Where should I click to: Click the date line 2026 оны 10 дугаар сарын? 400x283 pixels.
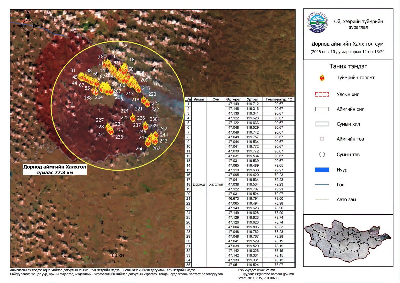pyautogui.click(x=347, y=52)
